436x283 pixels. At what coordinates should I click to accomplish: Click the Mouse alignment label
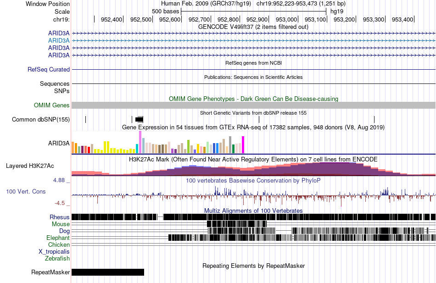[x=61, y=224]
